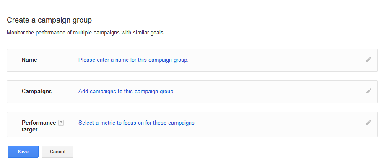
Task: Click the bold Campaigns label
Action: coord(37,92)
